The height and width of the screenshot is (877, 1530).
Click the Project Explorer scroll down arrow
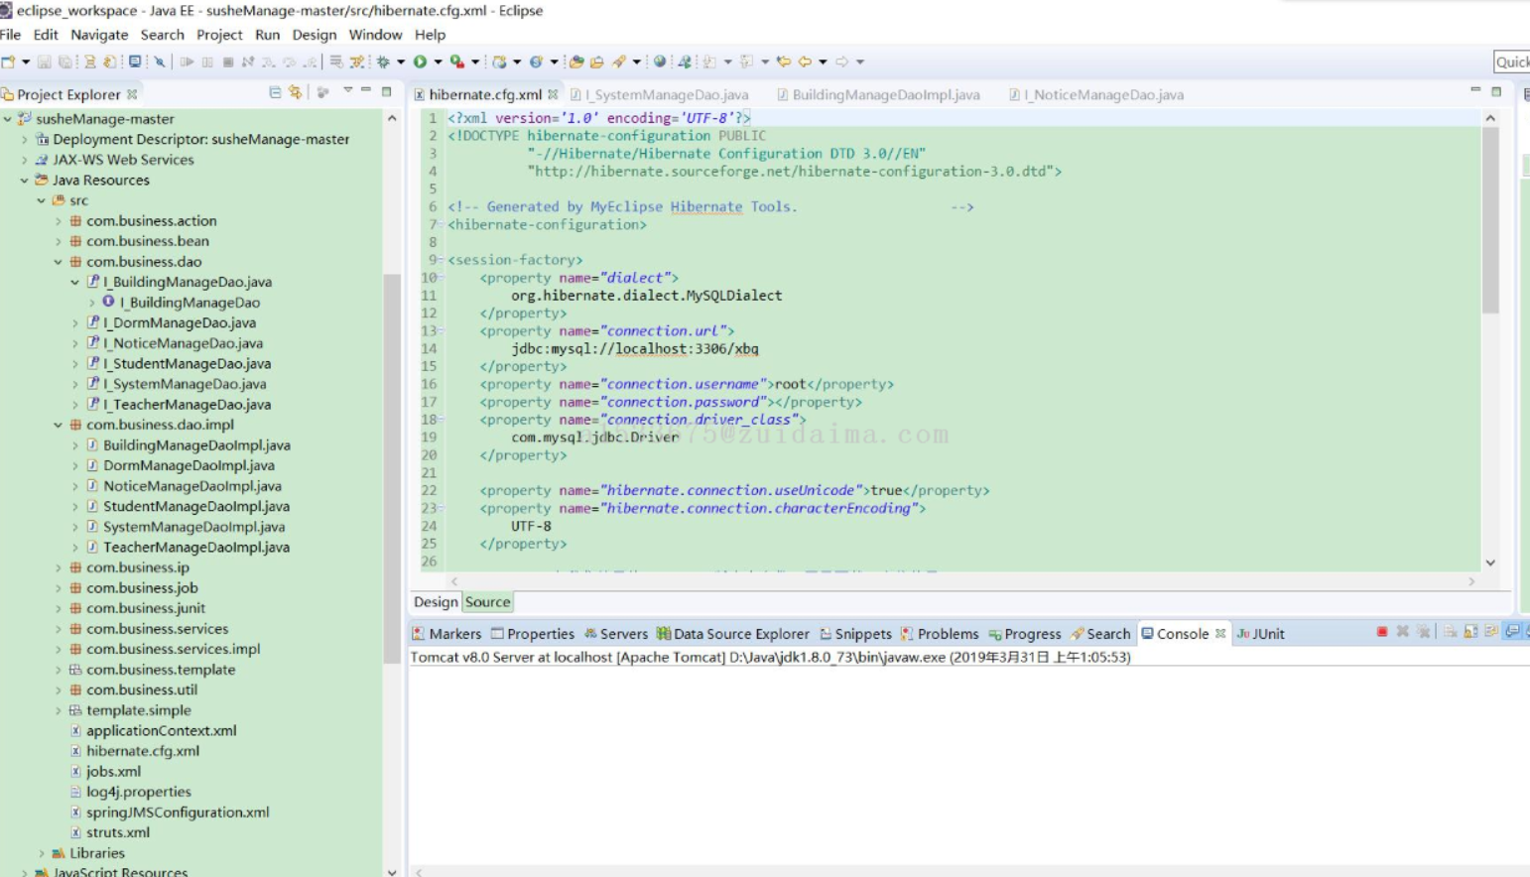point(392,871)
